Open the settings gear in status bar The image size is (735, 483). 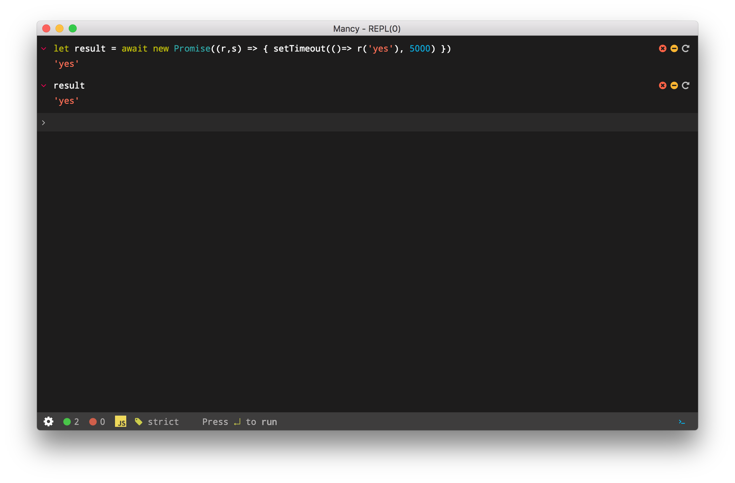(48, 422)
